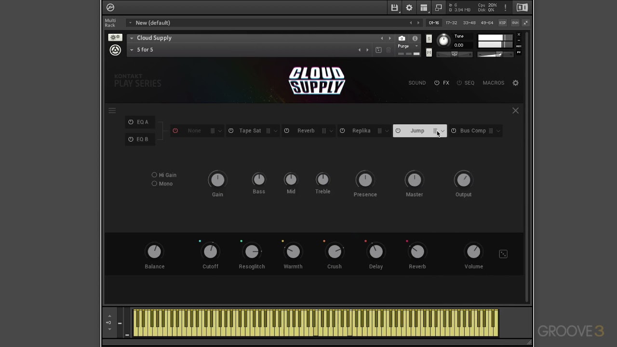Switch to FX page

tap(446, 83)
